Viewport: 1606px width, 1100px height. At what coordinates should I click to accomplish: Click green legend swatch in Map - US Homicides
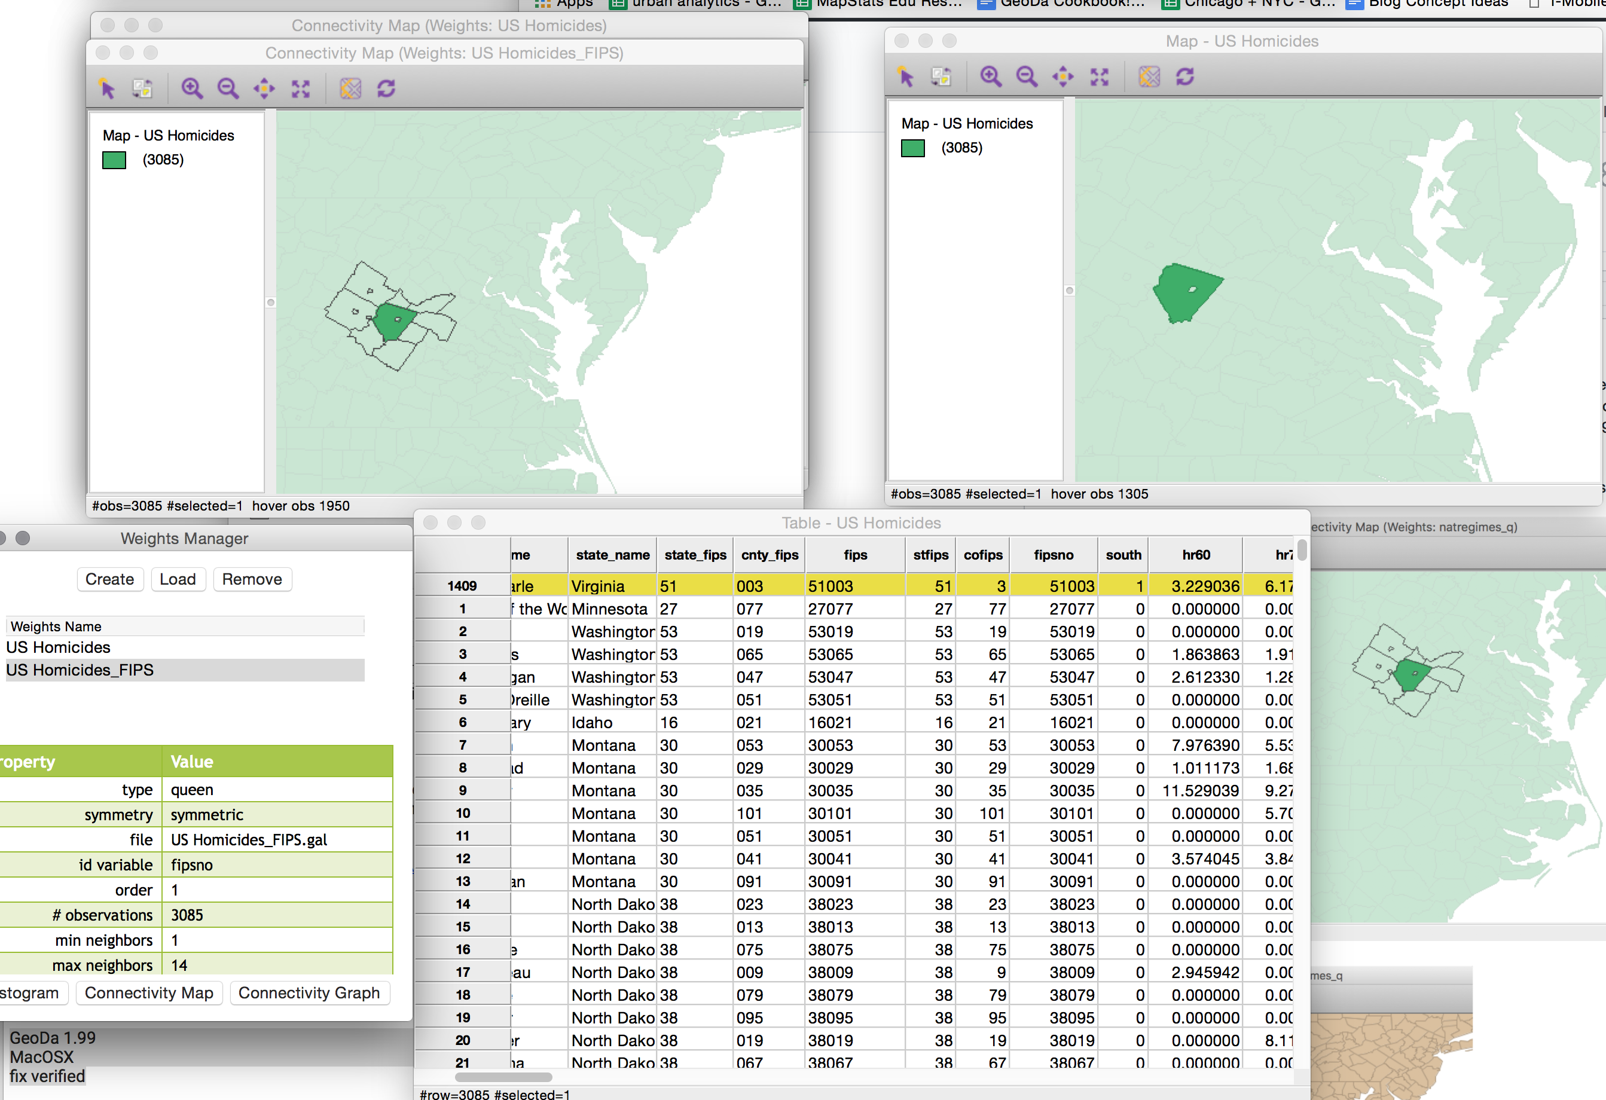pyautogui.click(x=912, y=148)
